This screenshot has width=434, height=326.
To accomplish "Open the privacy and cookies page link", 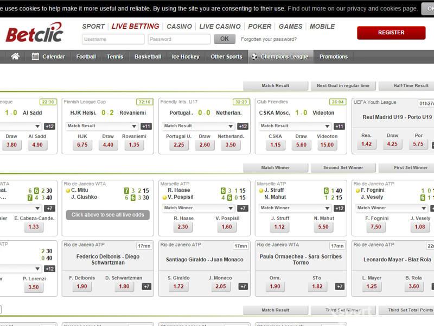I will pyautogui.click(x=352, y=9).
